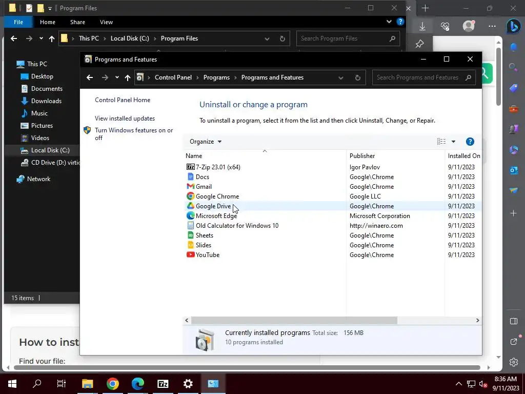Viewport: 525px width, 394px height.
Task: Click the Gmail program icon
Action: click(x=191, y=186)
